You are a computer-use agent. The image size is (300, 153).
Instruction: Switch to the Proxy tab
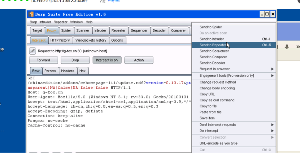[x=51, y=30]
